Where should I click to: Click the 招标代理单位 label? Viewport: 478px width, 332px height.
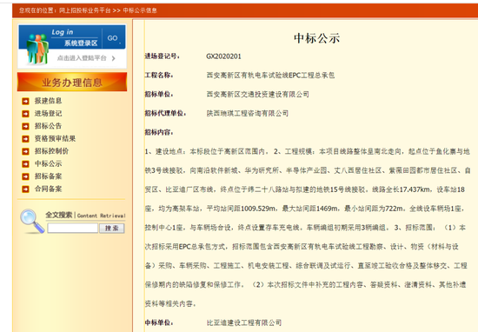pos(165,113)
